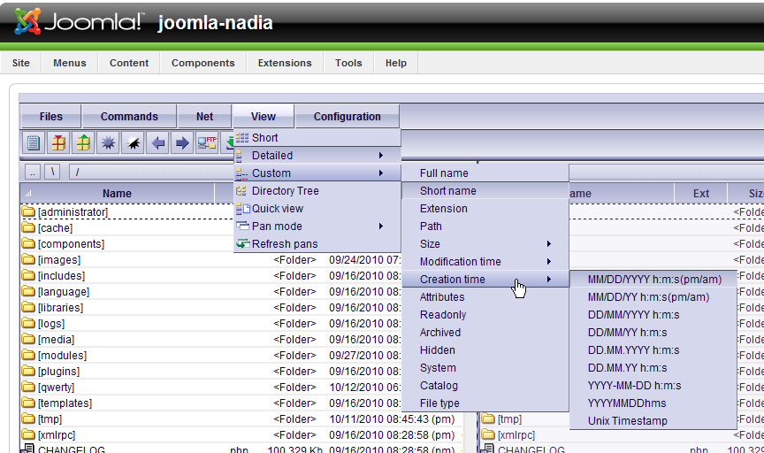Choose Unix Timestamp format
The width and height of the screenshot is (764, 453).
click(x=653, y=421)
